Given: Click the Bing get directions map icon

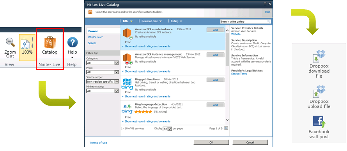Looking at the screenshot, I should [127, 84].
